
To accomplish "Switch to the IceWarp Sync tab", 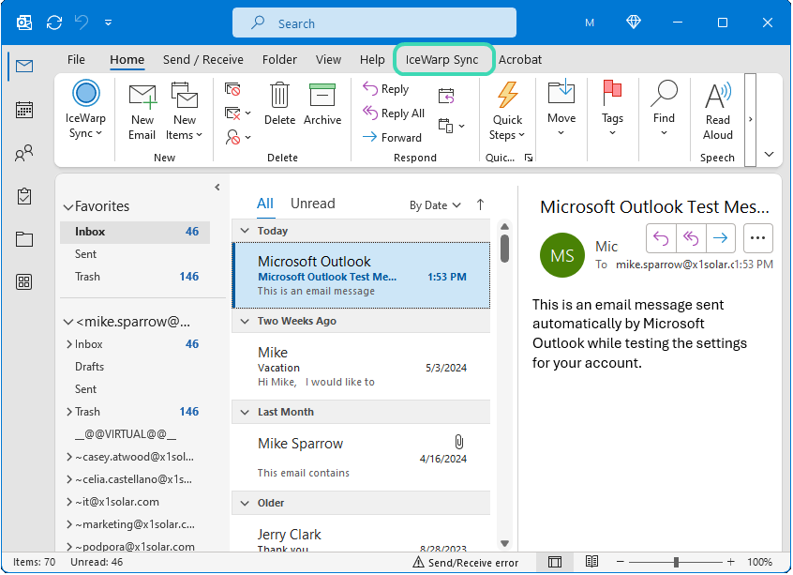I will (x=442, y=60).
